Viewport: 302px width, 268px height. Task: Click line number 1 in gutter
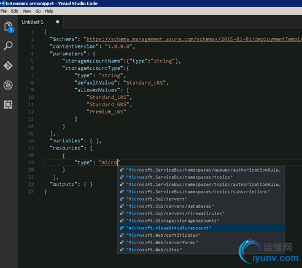pos(33,32)
